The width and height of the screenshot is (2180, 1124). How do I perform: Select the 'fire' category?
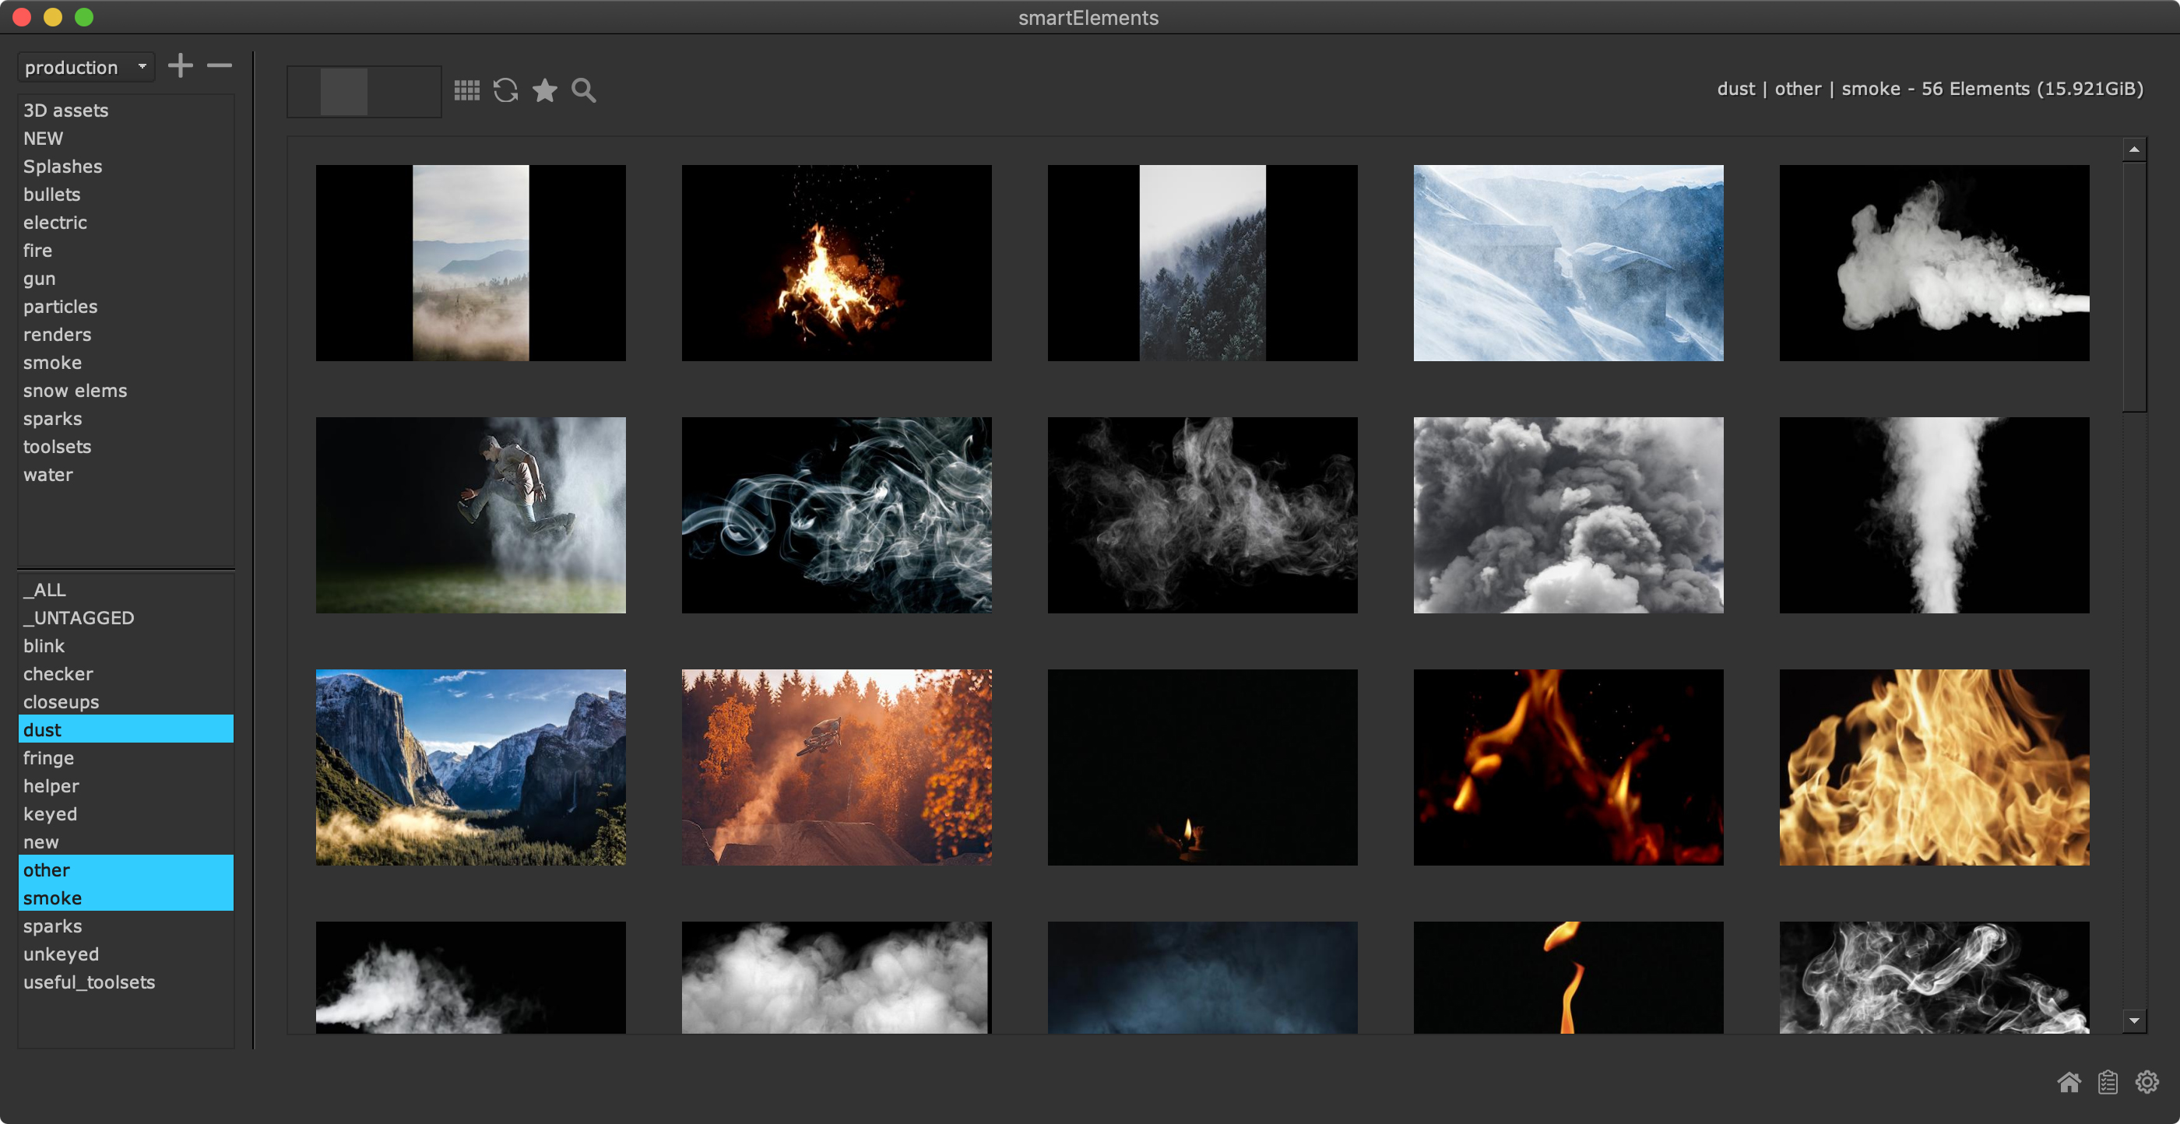(x=37, y=250)
